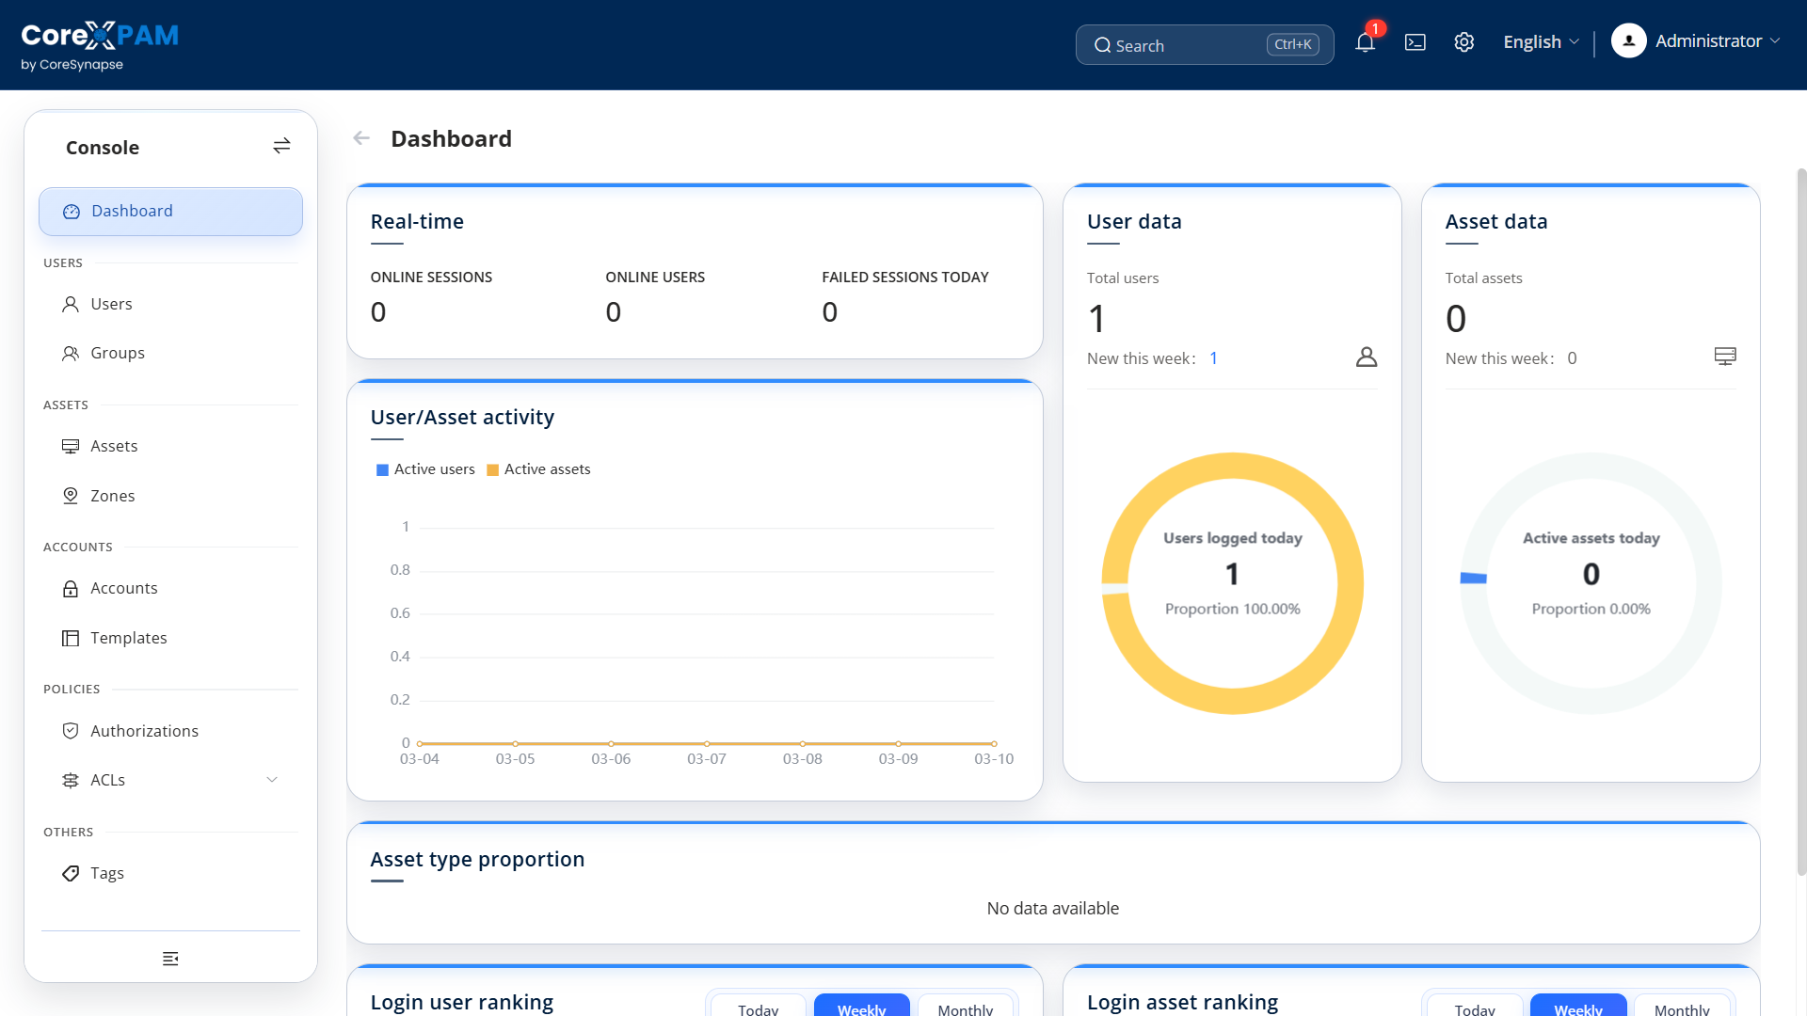Click New this week user count link
Image resolution: width=1807 pixels, height=1016 pixels.
click(x=1214, y=358)
